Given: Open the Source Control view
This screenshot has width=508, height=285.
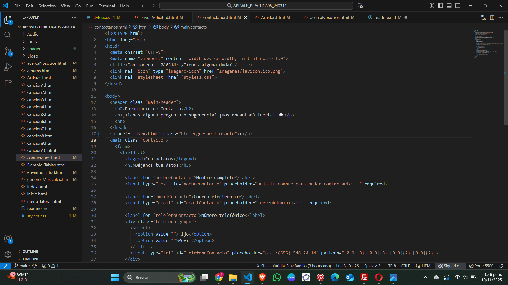Looking at the screenshot, I should 8,51.
